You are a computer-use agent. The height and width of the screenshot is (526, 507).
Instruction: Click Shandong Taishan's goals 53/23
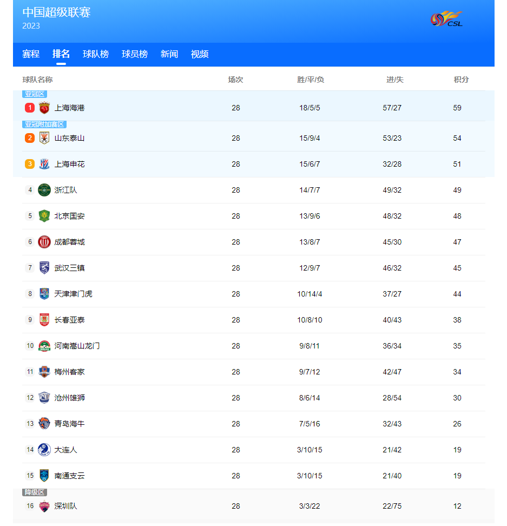click(x=392, y=138)
